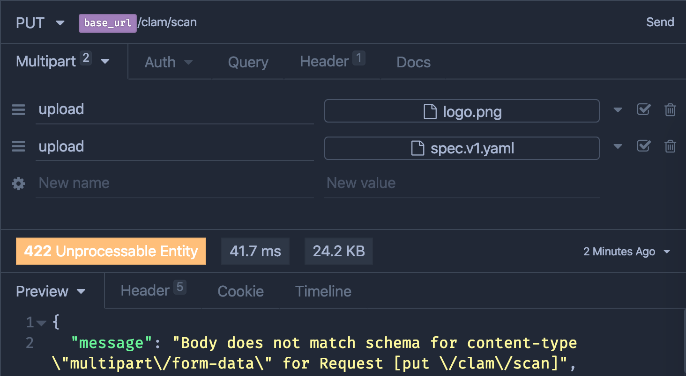This screenshot has height=376, width=686.
Task: Click the gear icon beside New name
Action: click(x=18, y=184)
